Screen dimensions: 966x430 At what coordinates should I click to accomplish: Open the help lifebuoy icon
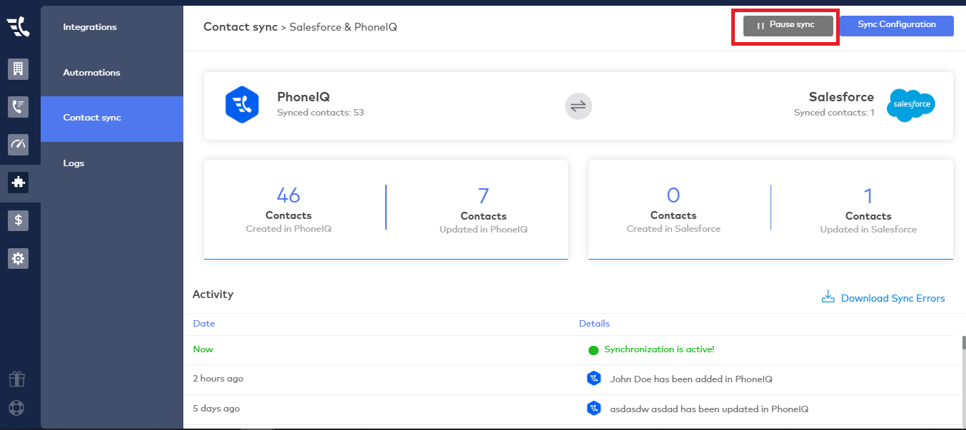16,409
